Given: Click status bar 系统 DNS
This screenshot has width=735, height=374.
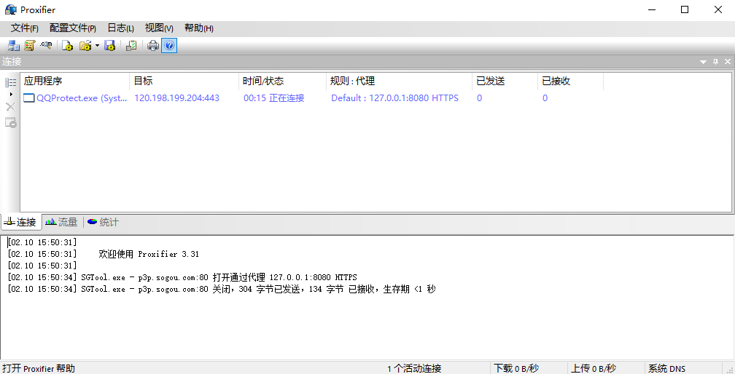Looking at the screenshot, I should point(666,368).
